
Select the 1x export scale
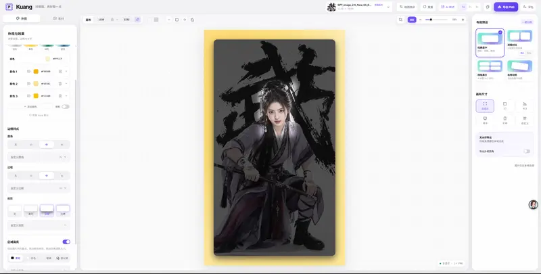pyautogui.click(x=464, y=7)
